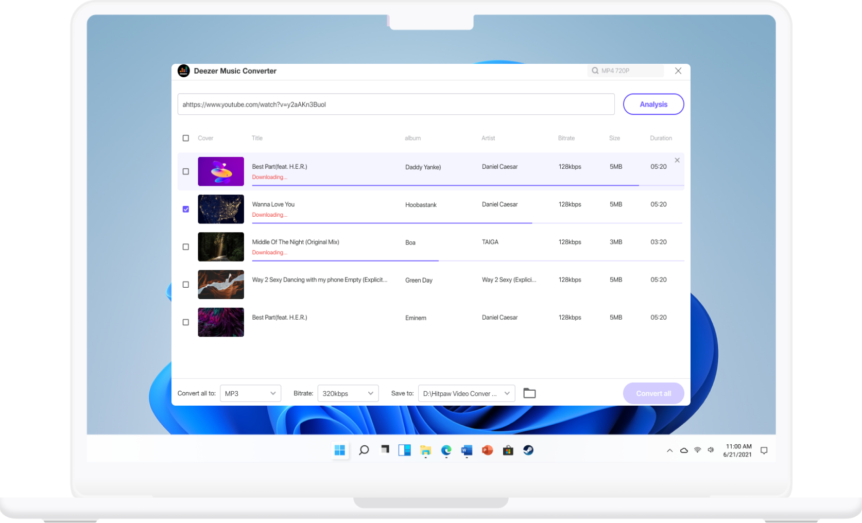Click the Size column header
862x523 pixels.
[614, 138]
